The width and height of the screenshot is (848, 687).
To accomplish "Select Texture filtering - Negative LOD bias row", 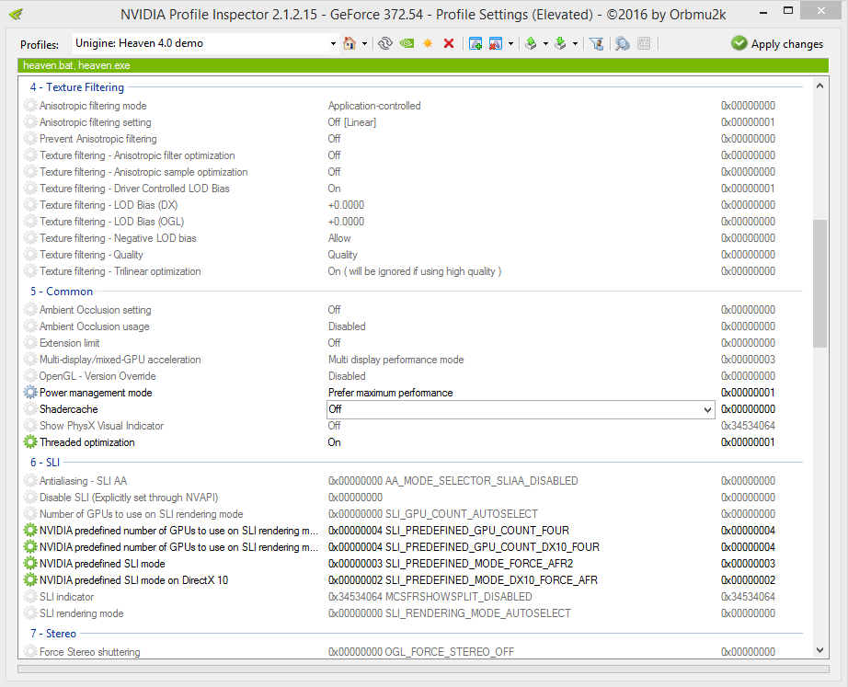I will click(x=118, y=238).
